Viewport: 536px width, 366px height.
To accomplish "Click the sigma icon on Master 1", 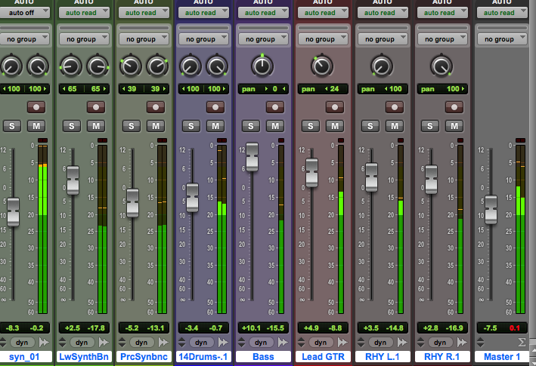I will [x=520, y=342].
